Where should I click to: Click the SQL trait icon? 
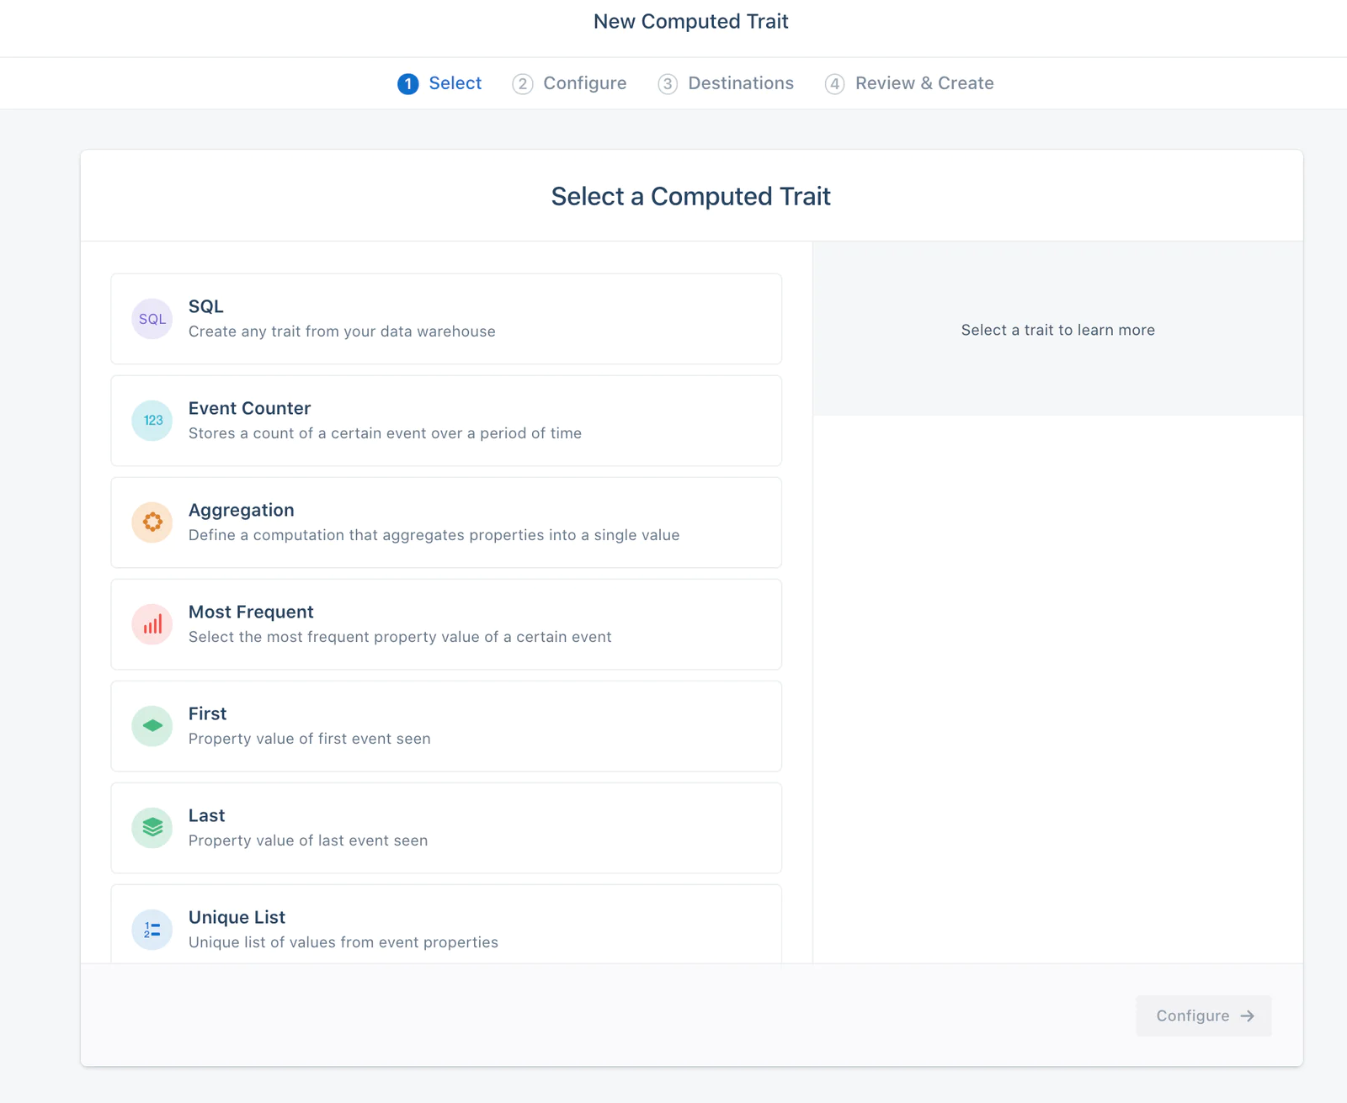coord(152,319)
